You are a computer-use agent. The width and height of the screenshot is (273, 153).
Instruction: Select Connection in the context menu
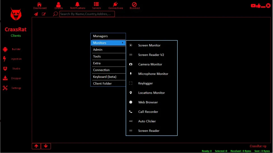pos(108,70)
